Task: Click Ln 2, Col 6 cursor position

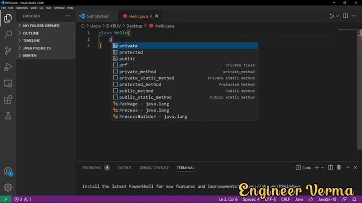Action: tap(228, 199)
